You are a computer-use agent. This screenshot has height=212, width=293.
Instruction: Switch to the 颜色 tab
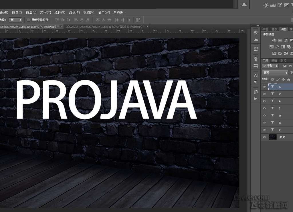click(x=265, y=29)
